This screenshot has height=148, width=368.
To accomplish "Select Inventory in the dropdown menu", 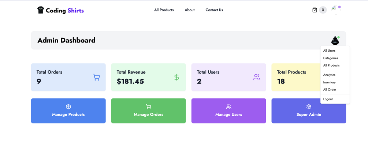I will pyautogui.click(x=330, y=82).
